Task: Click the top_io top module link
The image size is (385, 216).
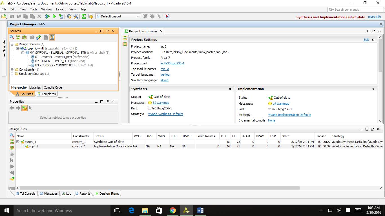Action: (165, 69)
